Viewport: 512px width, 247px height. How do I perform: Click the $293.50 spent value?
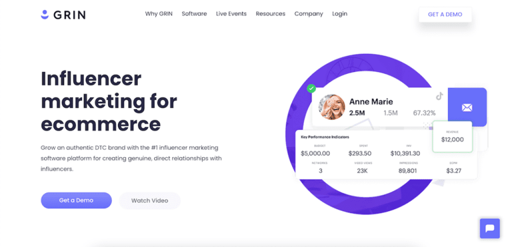click(359, 153)
